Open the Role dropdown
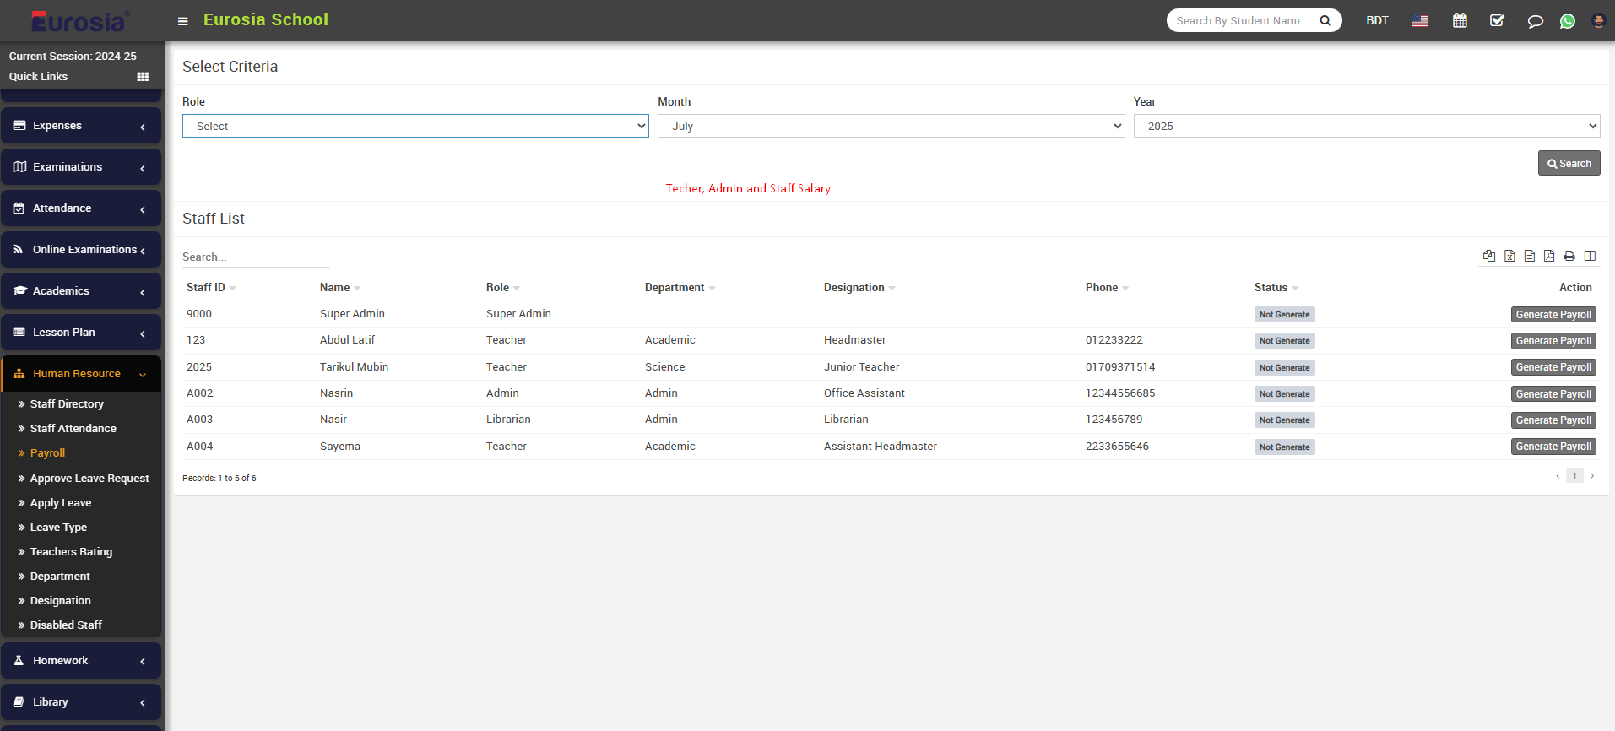The height and width of the screenshot is (731, 1615). (415, 126)
